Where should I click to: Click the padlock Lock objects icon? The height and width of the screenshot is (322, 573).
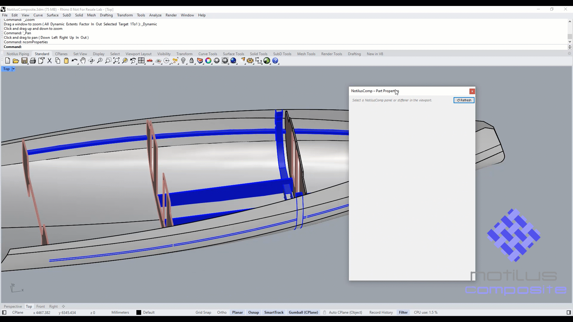click(x=192, y=61)
